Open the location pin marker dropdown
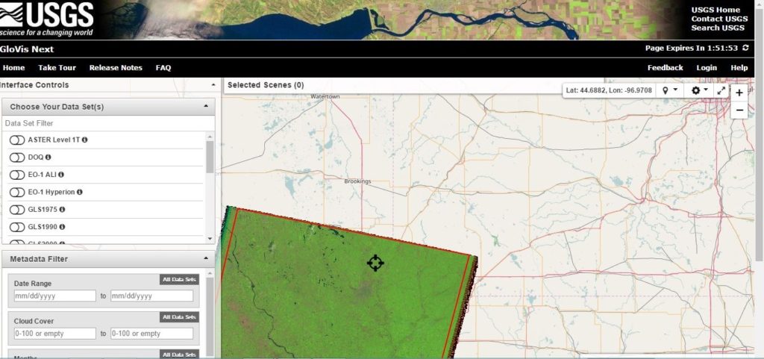Screen dimensions: 764x359 tap(670, 90)
